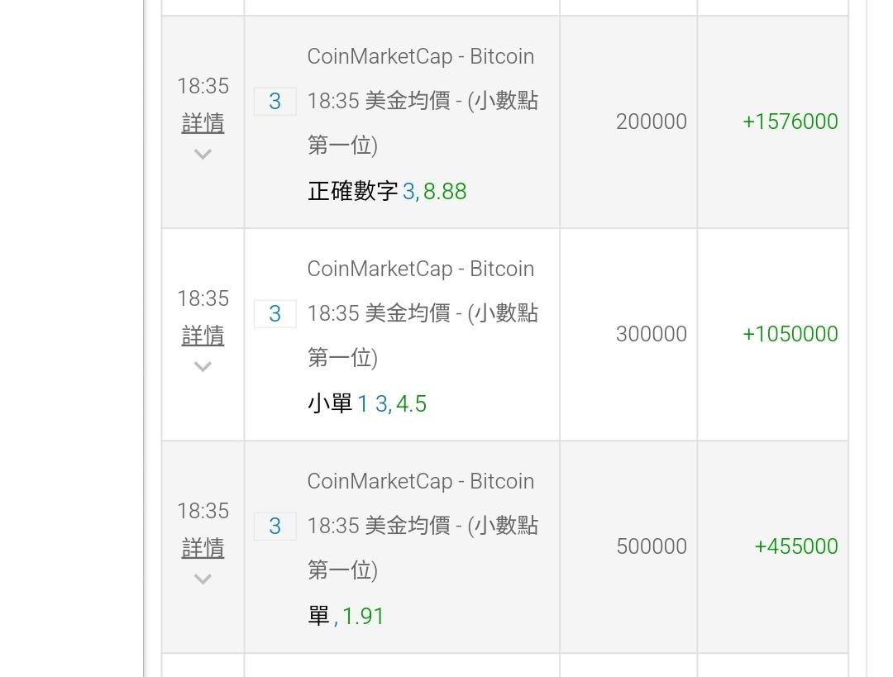Click 18:35 time in the first bet row

pos(203,86)
